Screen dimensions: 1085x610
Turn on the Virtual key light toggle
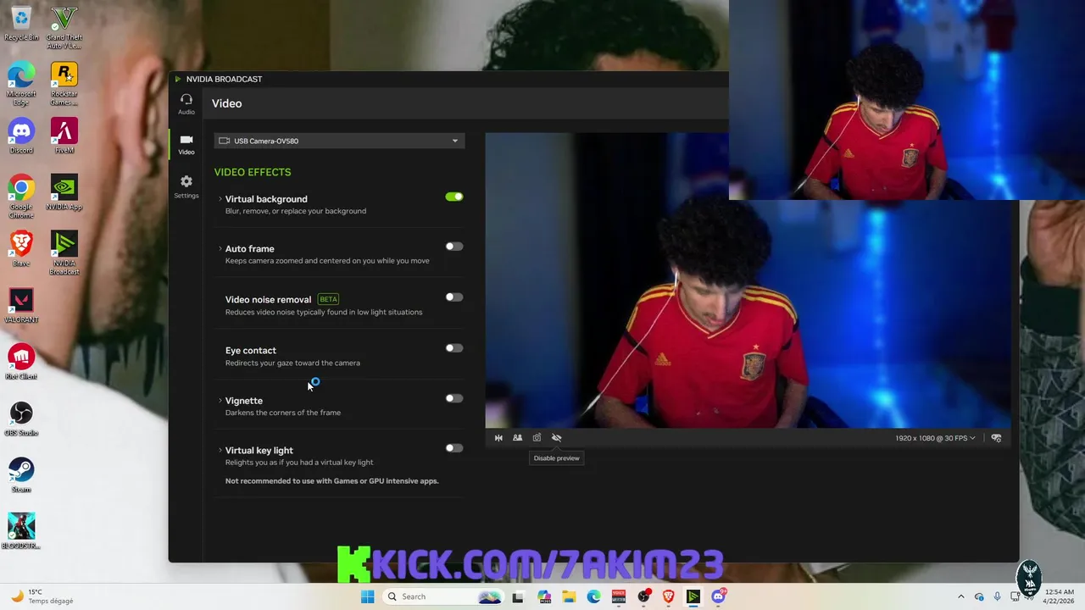pyautogui.click(x=454, y=448)
